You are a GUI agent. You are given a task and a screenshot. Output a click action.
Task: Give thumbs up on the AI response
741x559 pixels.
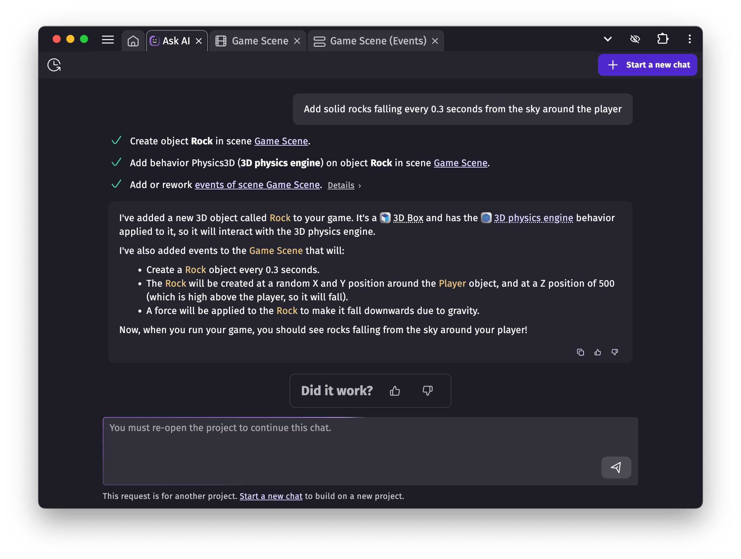[x=597, y=352]
